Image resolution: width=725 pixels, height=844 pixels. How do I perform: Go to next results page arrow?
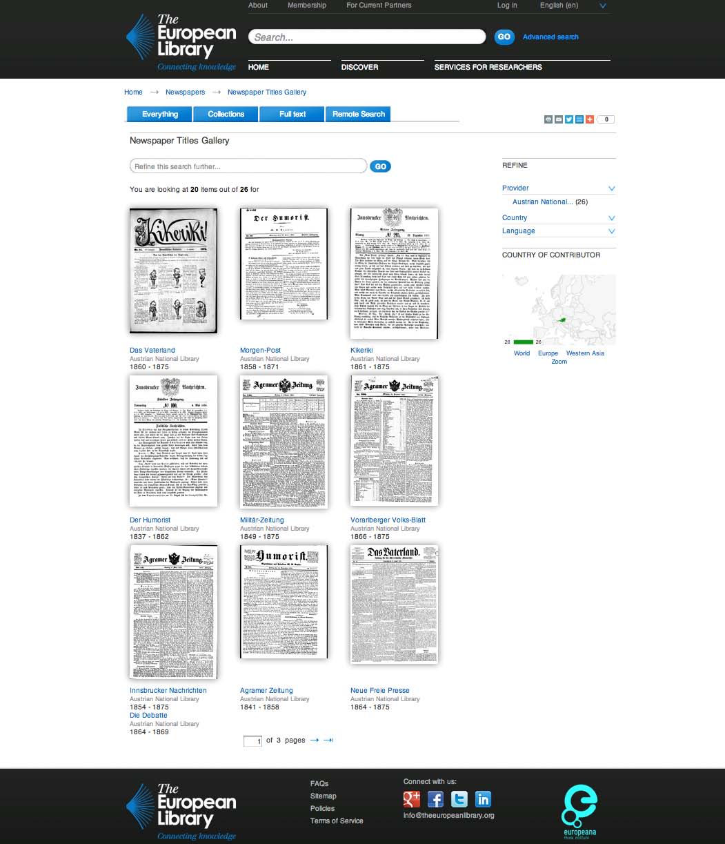315,740
